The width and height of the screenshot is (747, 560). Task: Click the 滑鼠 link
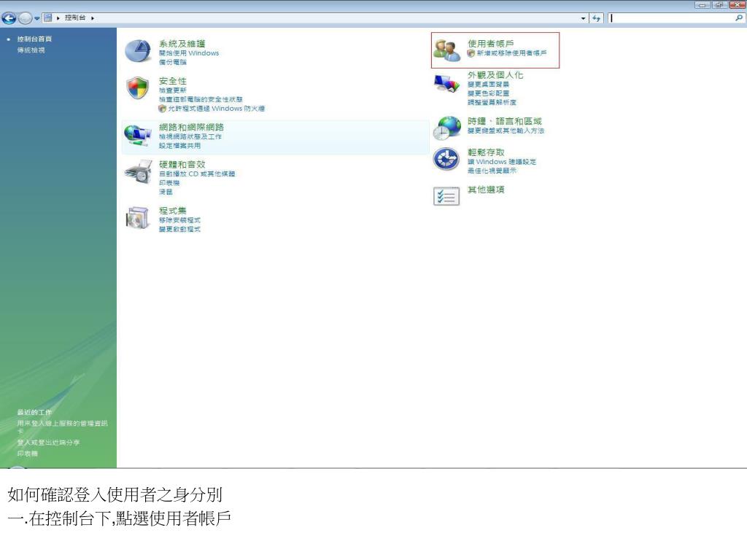coord(166,192)
